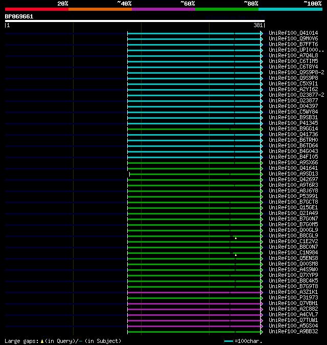
Task: Click UniRef100_Q42697 label
Action: [x=293, y=180]
